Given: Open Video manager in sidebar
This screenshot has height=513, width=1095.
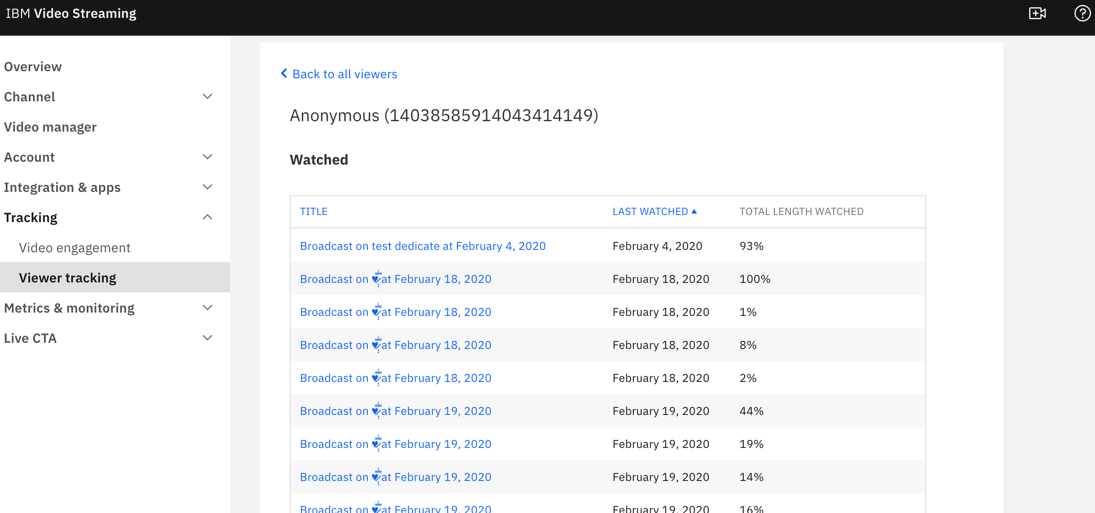Looking at the screenshot, I should 50,127.
